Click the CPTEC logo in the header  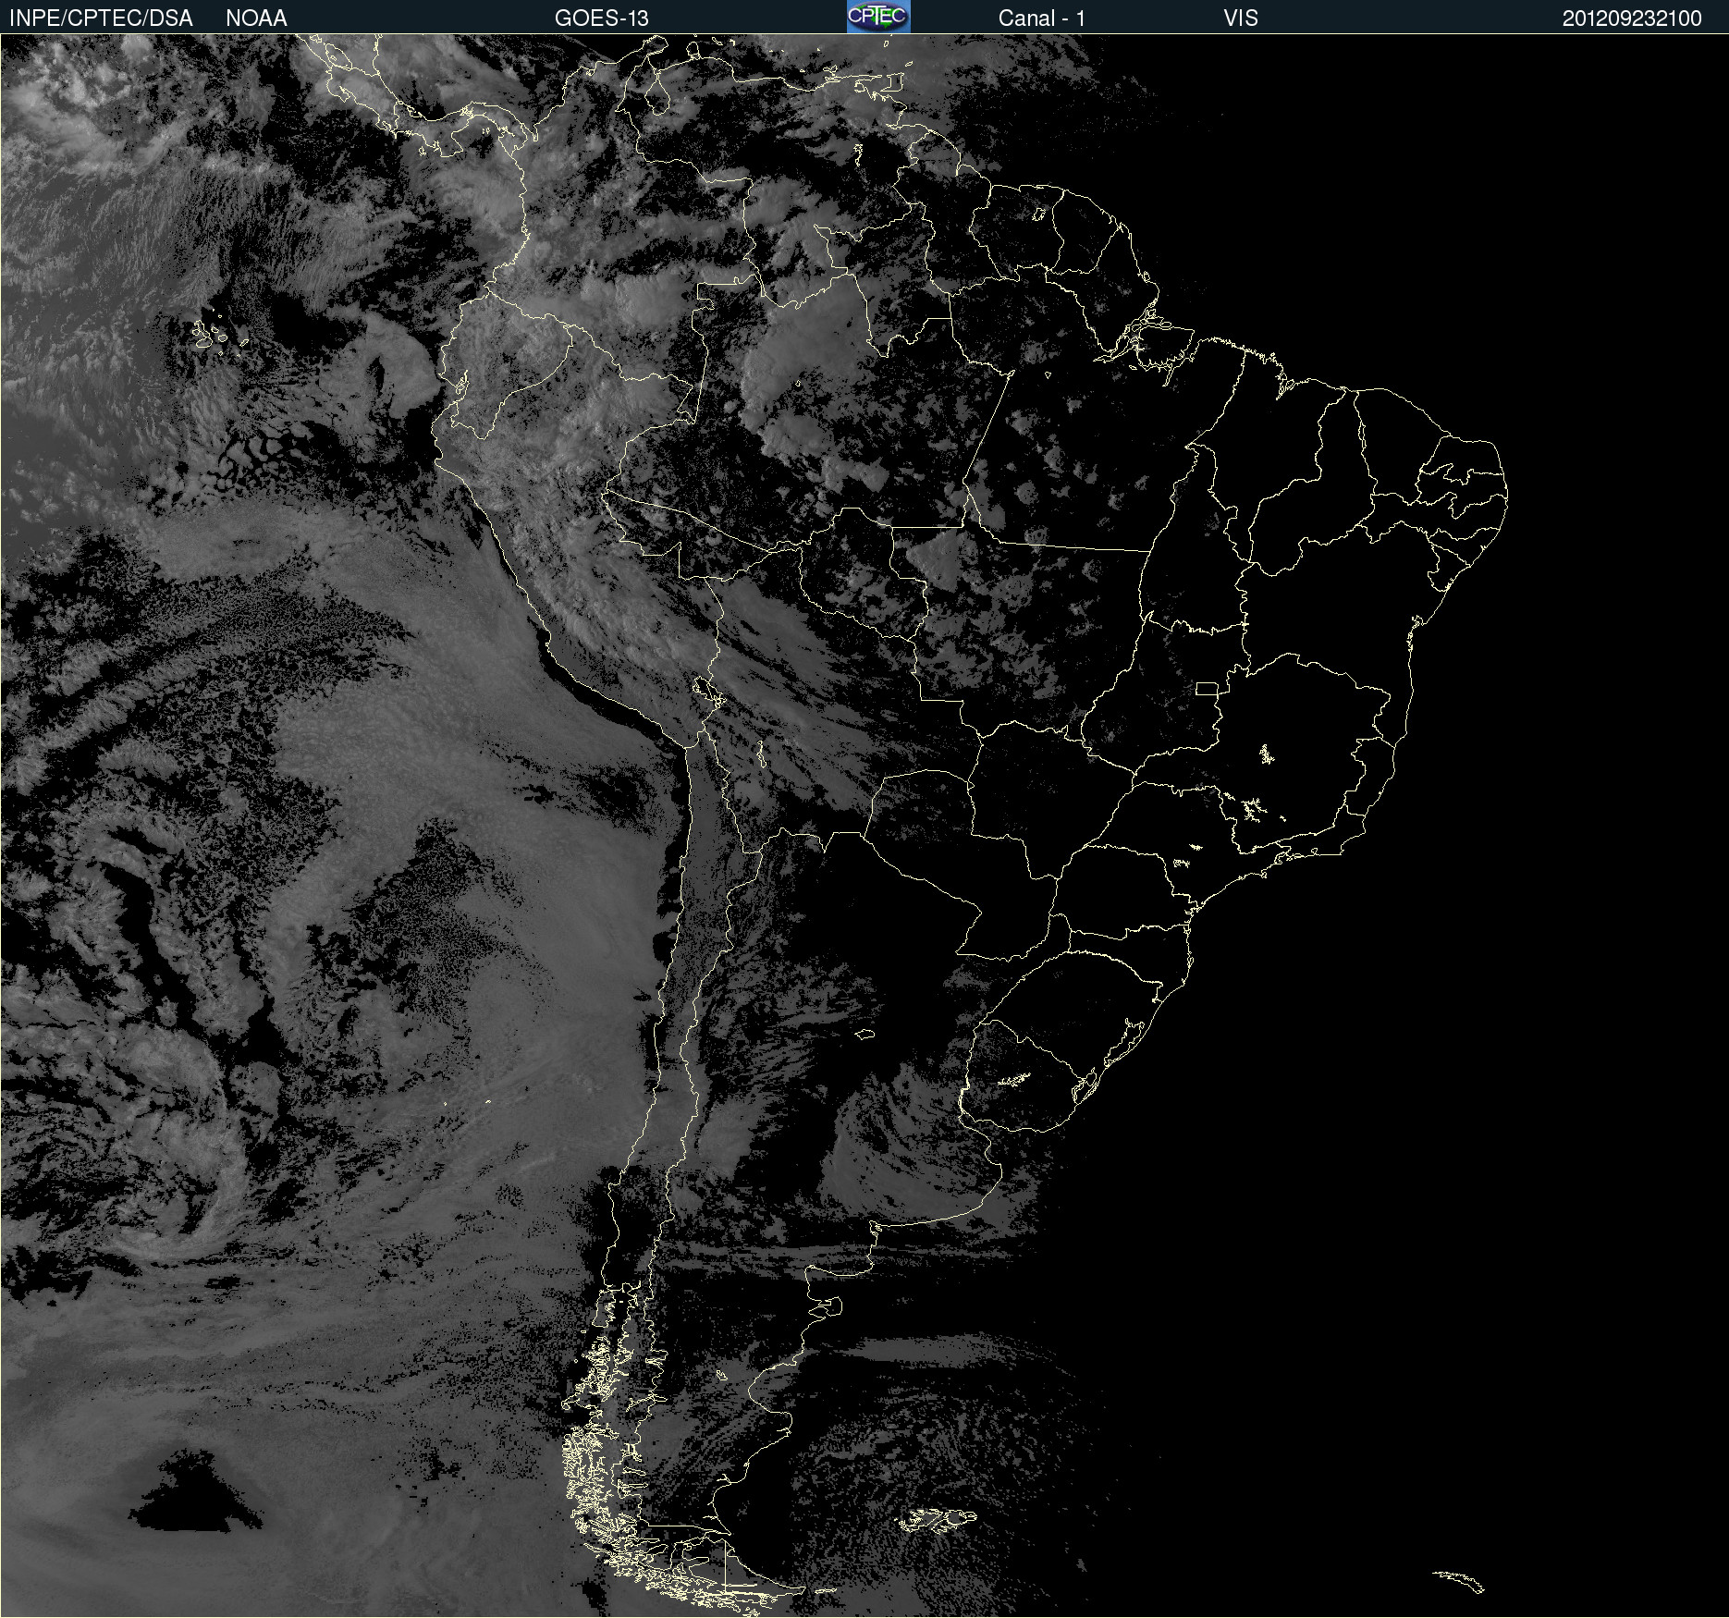[877, 17]
